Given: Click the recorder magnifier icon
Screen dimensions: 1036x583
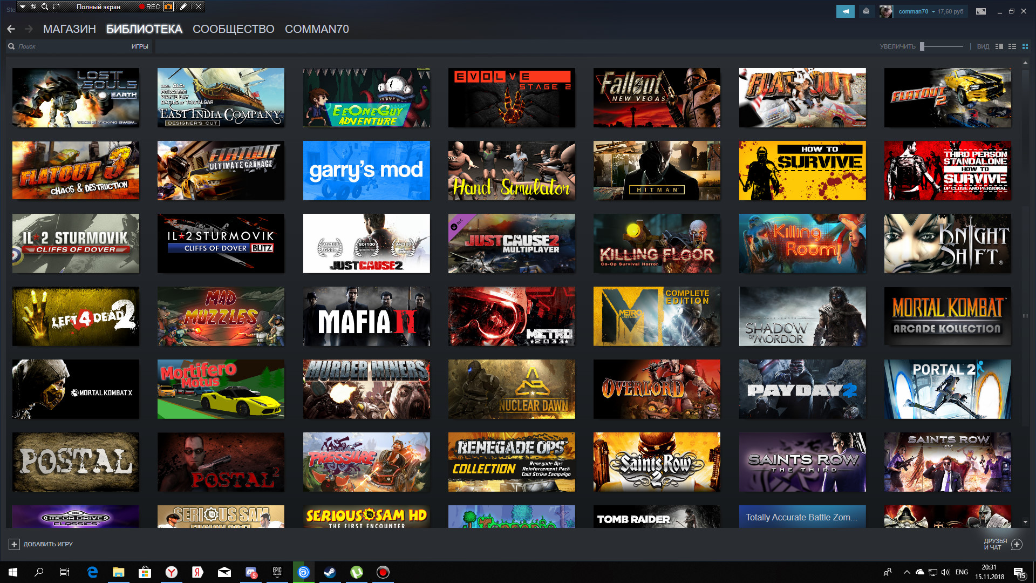Looking at the screenshot, I should (45, 6).
